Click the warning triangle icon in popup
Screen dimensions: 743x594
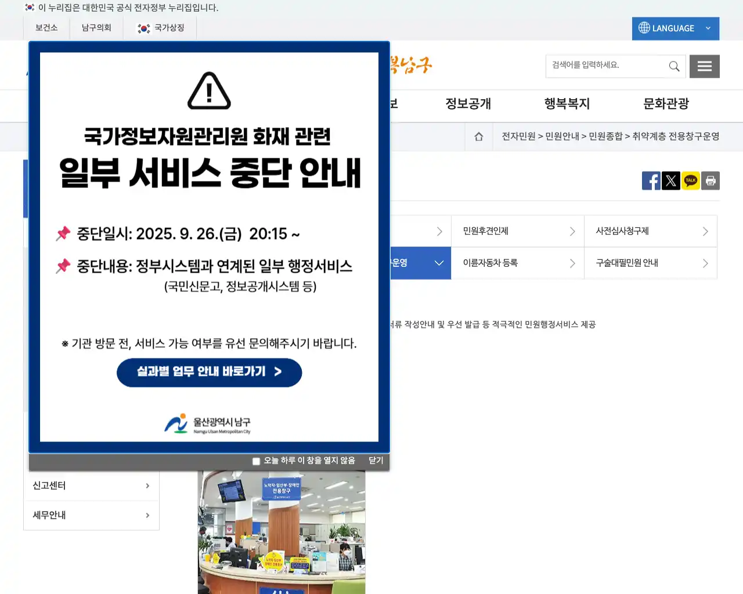tap(210, 91)
